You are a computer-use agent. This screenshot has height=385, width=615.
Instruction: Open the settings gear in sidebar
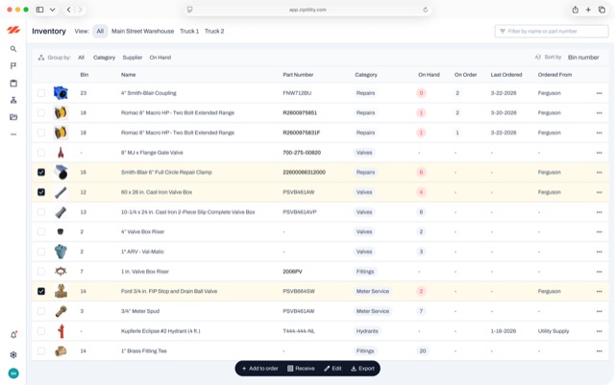pyautogui.click(x=13, y=354)
